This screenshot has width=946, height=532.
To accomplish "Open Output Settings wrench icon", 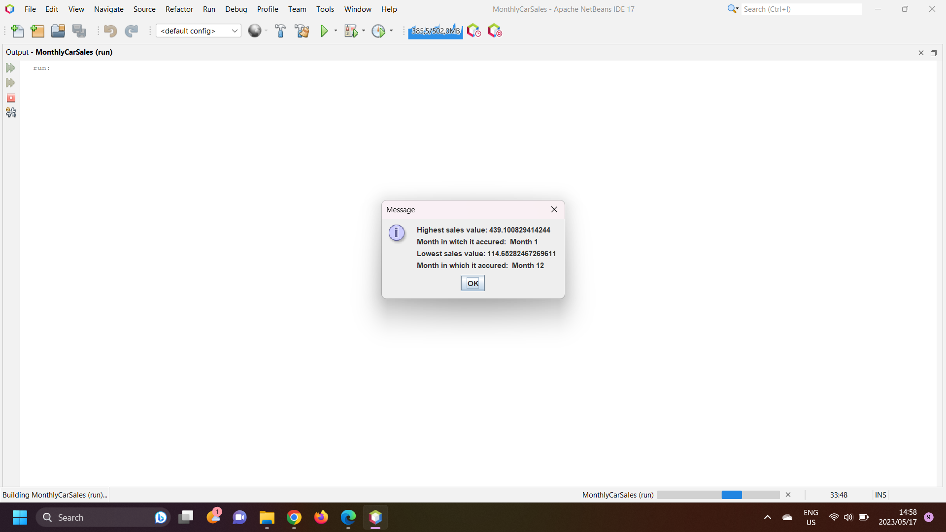I will tap(11, 113).
